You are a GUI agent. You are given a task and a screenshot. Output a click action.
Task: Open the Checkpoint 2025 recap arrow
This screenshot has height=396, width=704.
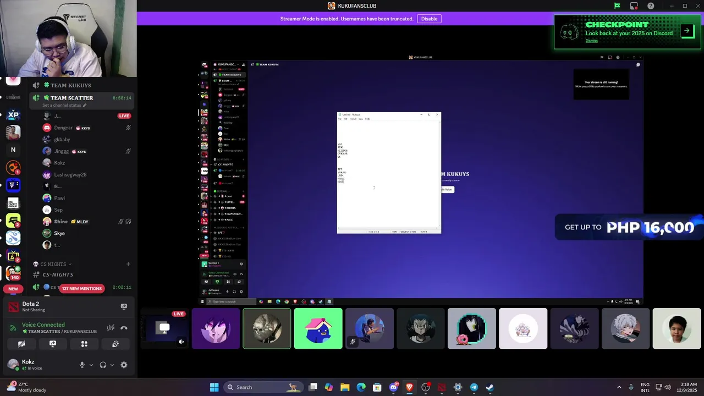pos(687,31)
